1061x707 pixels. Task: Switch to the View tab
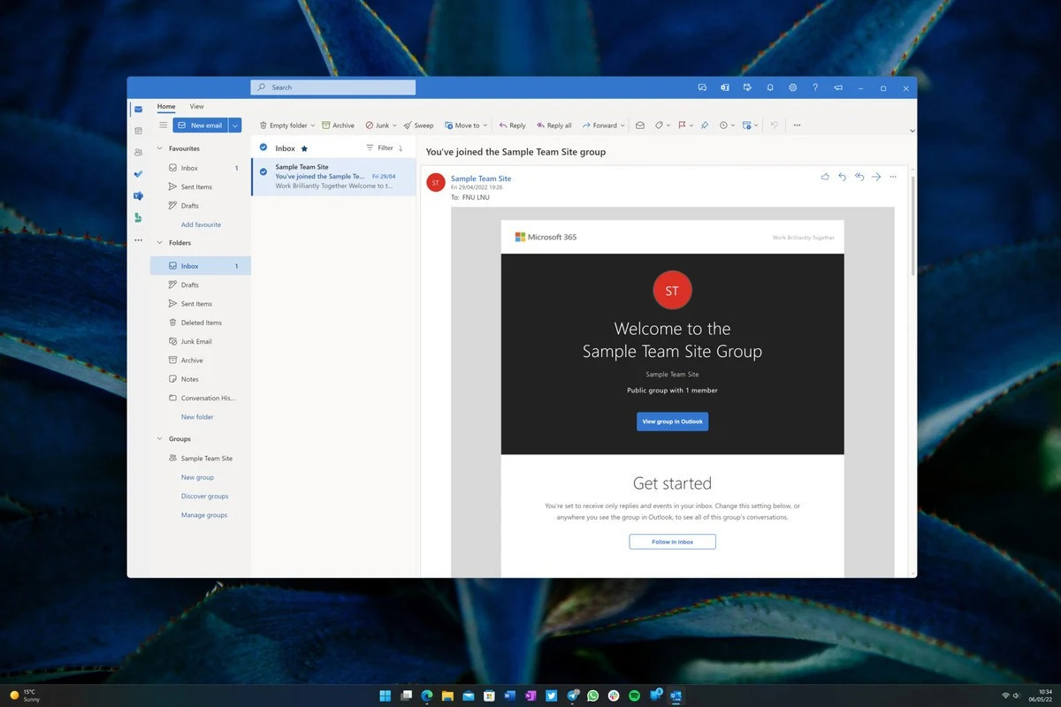[196, 106]
